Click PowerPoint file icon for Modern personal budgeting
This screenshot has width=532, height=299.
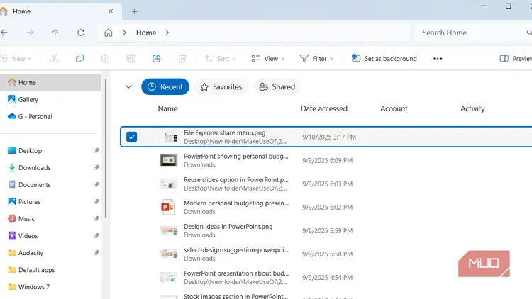coord(168,207)
